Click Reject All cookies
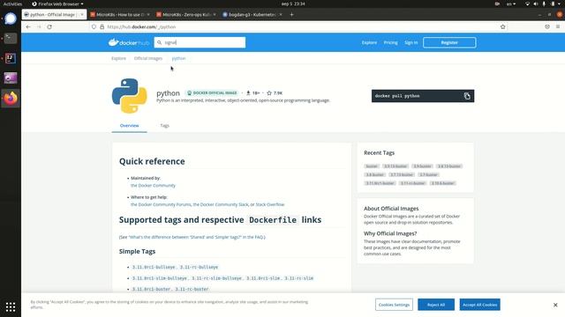This screenshot has width=565, height=317. (436, 305)
